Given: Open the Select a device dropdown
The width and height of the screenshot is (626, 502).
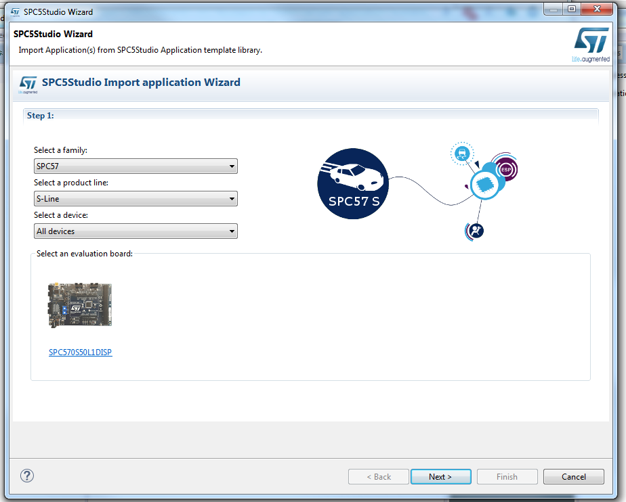Looking at the screenshot, I should [x=135, y=231].
